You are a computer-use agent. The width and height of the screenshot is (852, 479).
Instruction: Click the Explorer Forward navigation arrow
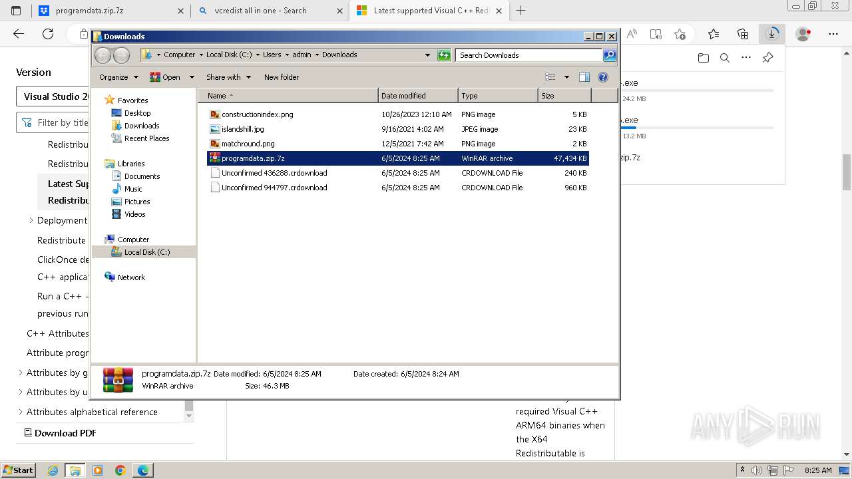click(121, 55)
